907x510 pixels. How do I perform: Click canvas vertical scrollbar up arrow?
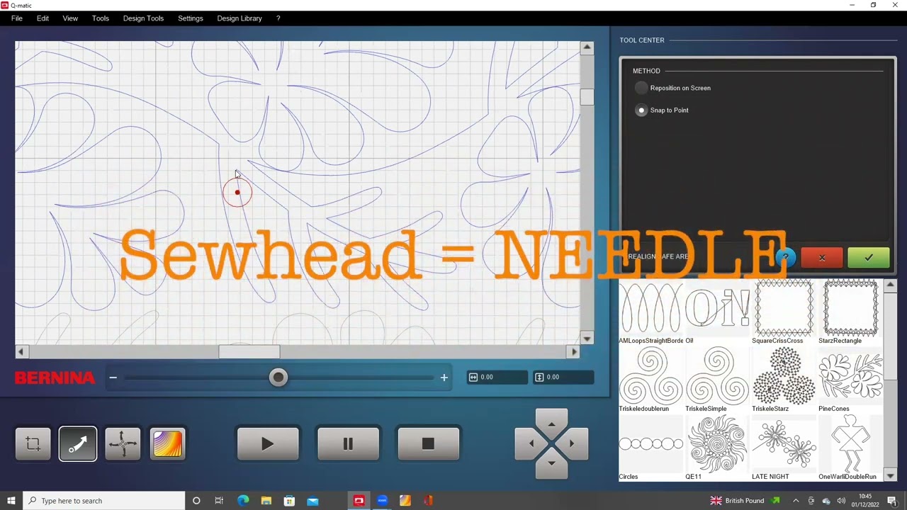(x=587, y=47)
